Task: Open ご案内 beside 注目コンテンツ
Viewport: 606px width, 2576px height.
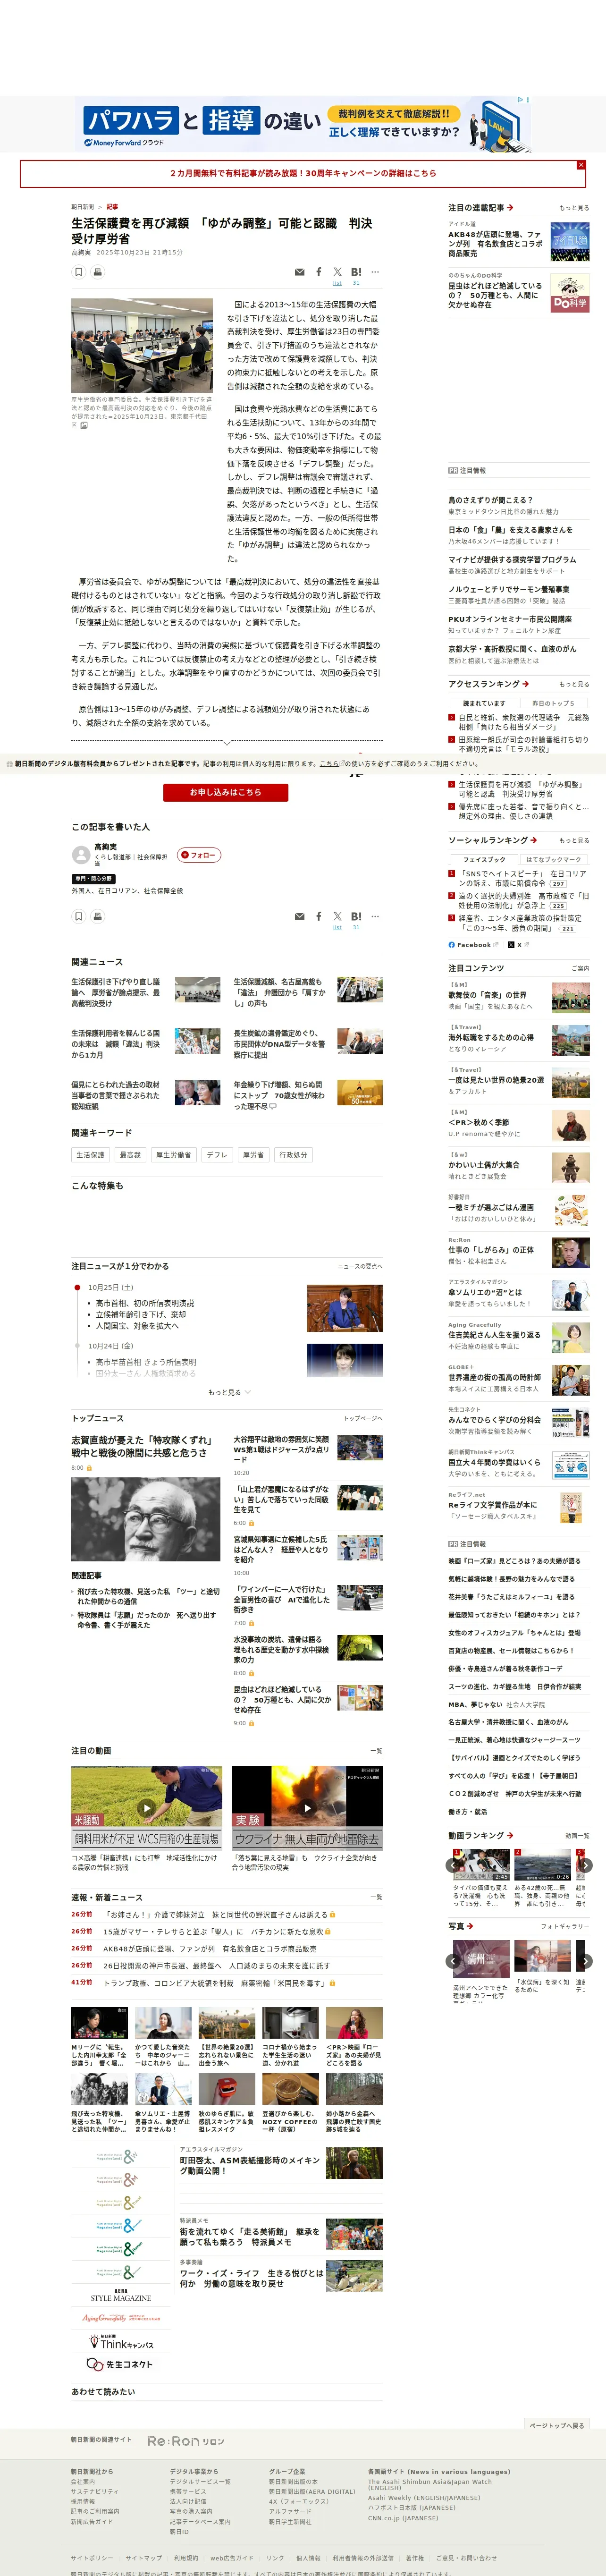Action: pyautogui.click(x=580, y=968)
